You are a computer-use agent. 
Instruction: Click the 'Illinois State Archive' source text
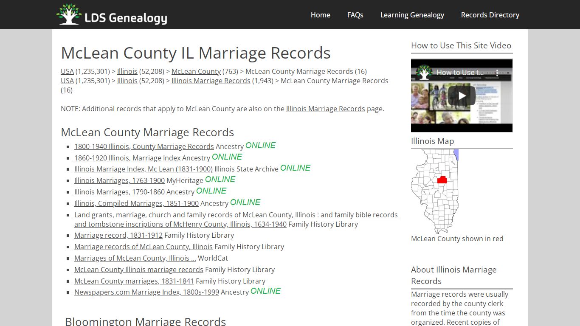pyautogui.click(x=246, y=169)
